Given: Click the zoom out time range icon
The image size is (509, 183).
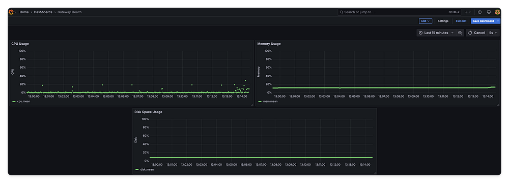Looking at the screenshot, I should pyautogui.click(x=460, y=33).
